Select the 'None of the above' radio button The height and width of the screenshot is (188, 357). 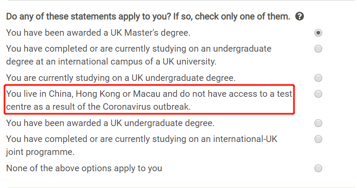[318, 168]
